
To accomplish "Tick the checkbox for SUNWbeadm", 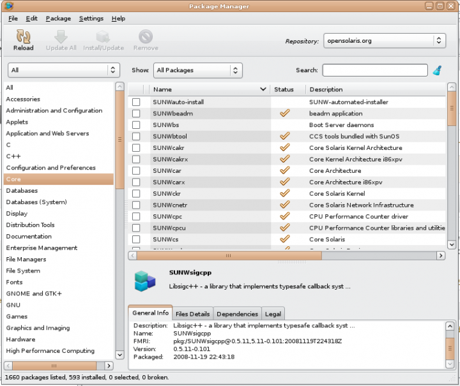I will pos(136,114).
